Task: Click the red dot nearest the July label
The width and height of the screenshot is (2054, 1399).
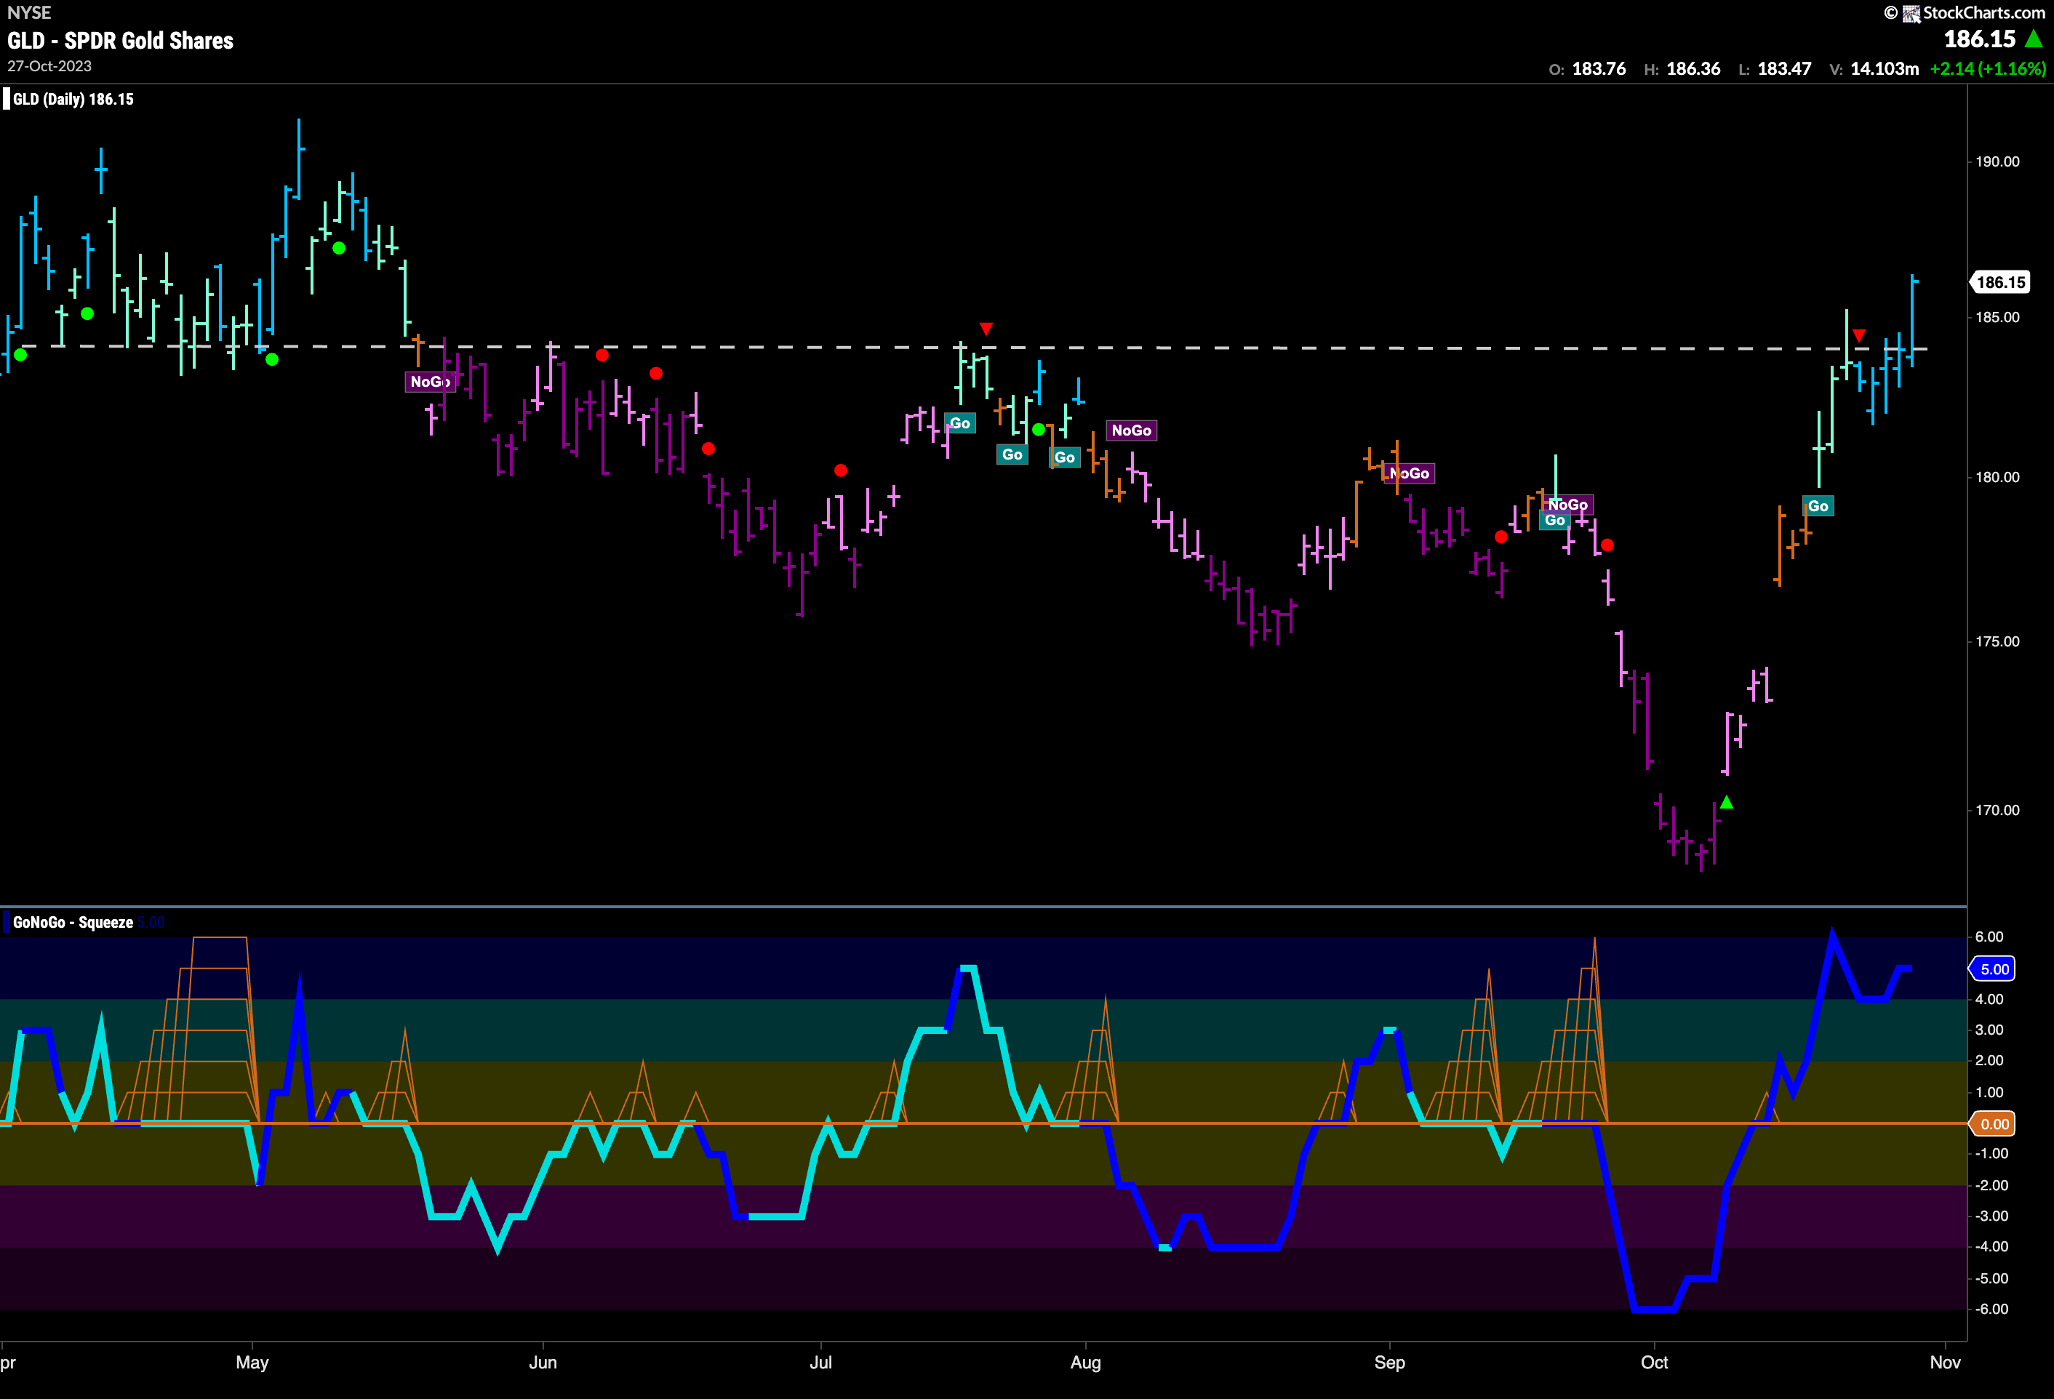Action: 841,470
